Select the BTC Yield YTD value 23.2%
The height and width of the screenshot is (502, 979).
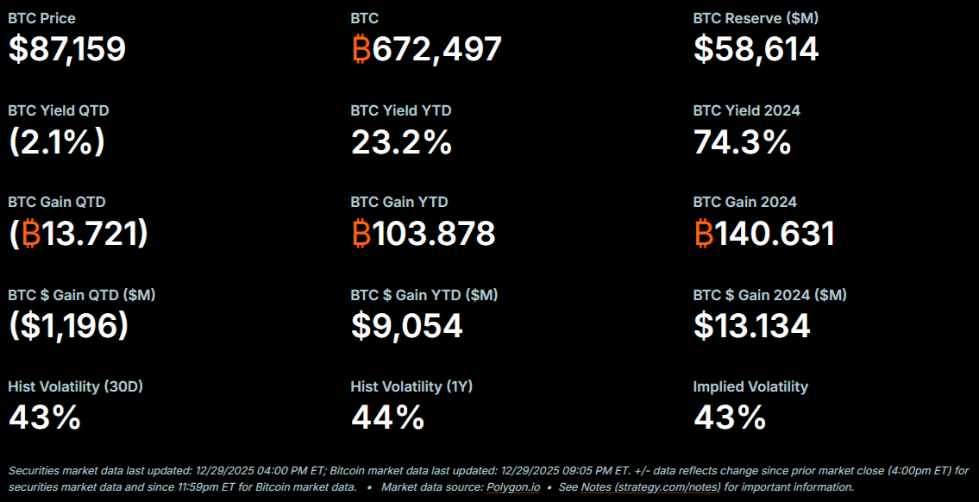coord(401,141)
